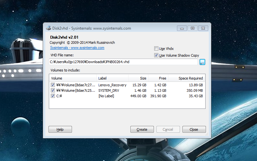The width and height of the screenshot is (257, 161).
Task: Click inside the VHD File name field
Action: (123, 62)
